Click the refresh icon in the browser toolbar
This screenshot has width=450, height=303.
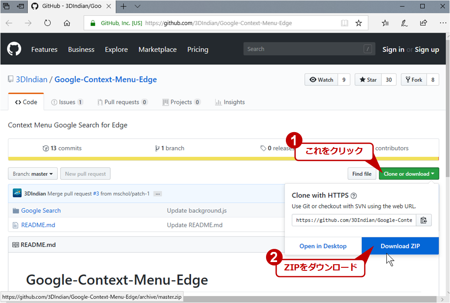(x=48, y=22)
